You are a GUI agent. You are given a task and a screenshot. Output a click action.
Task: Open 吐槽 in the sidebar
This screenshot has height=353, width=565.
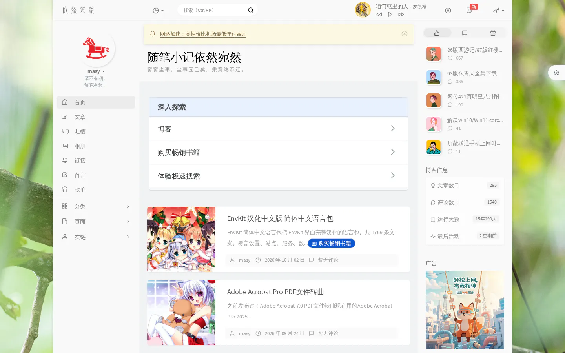click(96, 131)
